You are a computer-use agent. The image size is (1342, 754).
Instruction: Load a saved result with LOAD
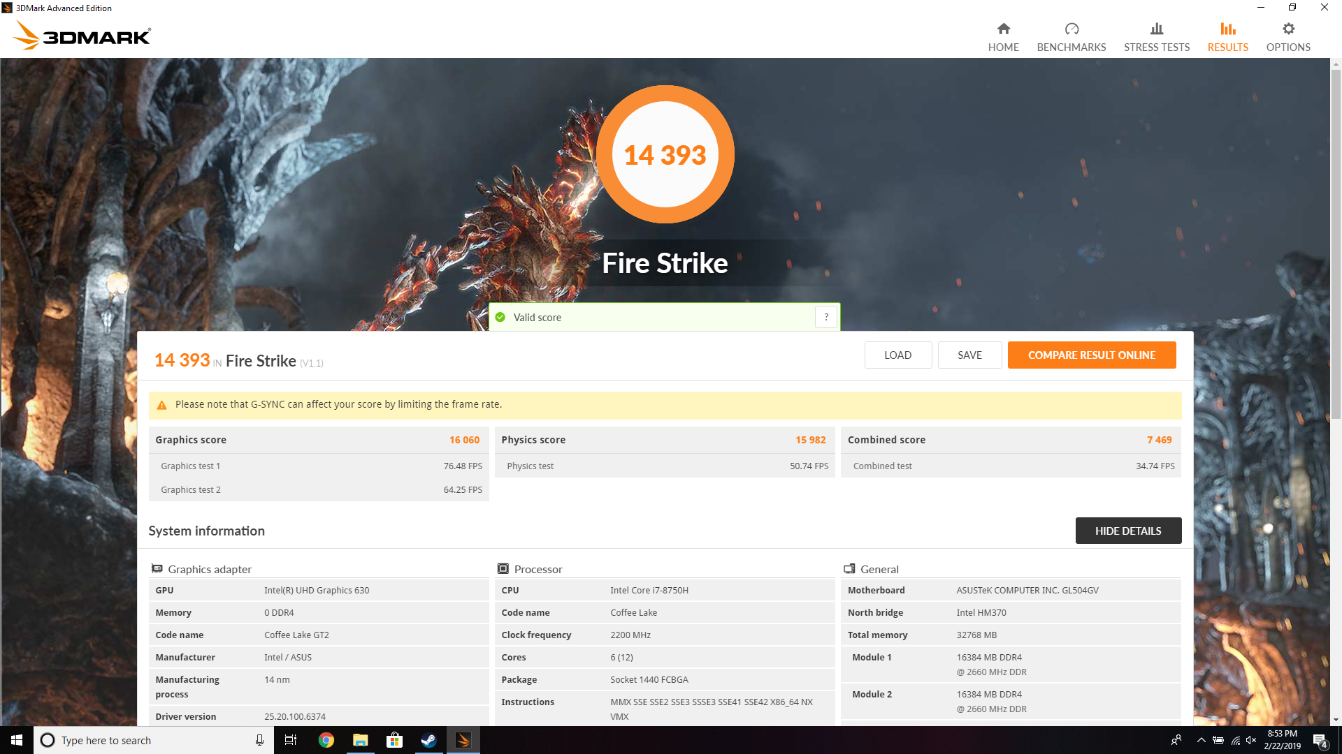coord(897,355)
